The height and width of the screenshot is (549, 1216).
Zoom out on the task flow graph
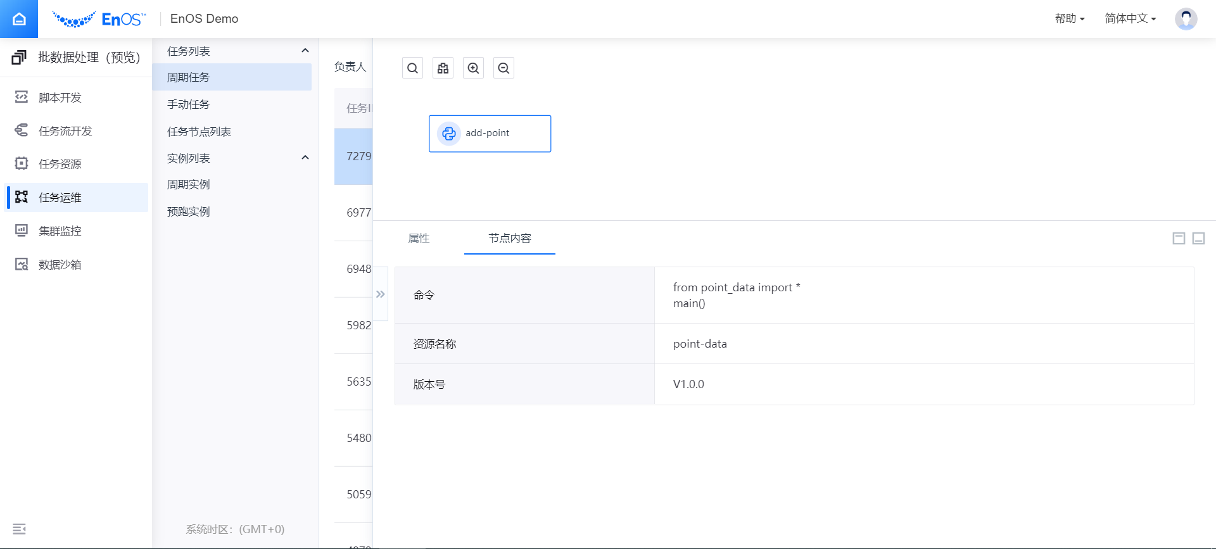tap(503, 68)
